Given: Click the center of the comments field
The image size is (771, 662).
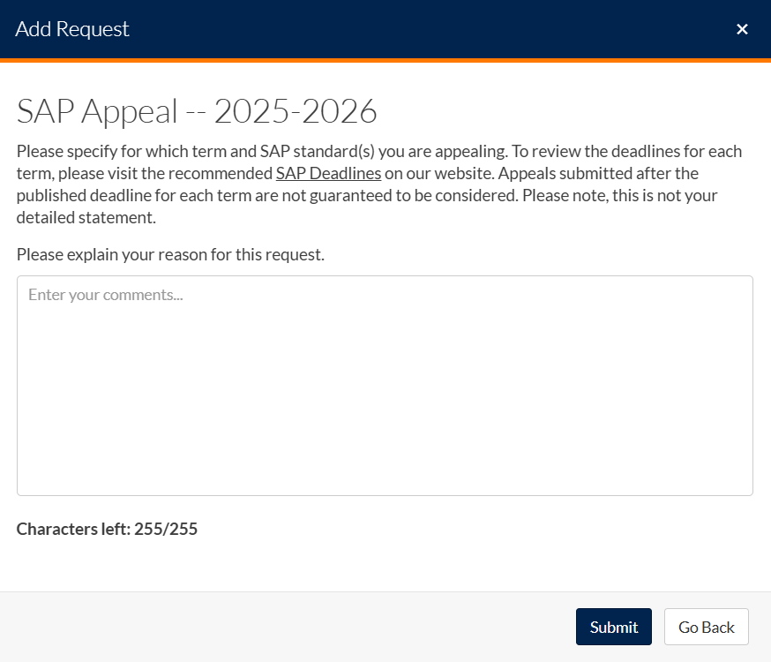Looking at the screenshot, I should pyautogui.click(x=385, y=386).
